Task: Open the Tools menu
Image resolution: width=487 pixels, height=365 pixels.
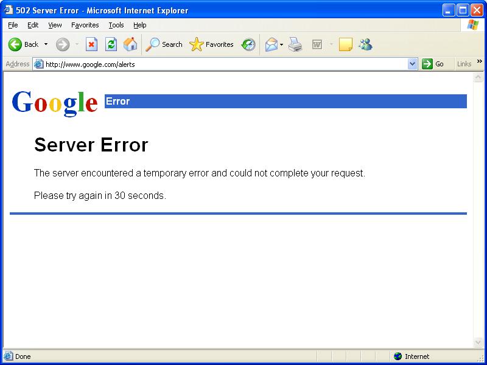Action: click(116, 25)
